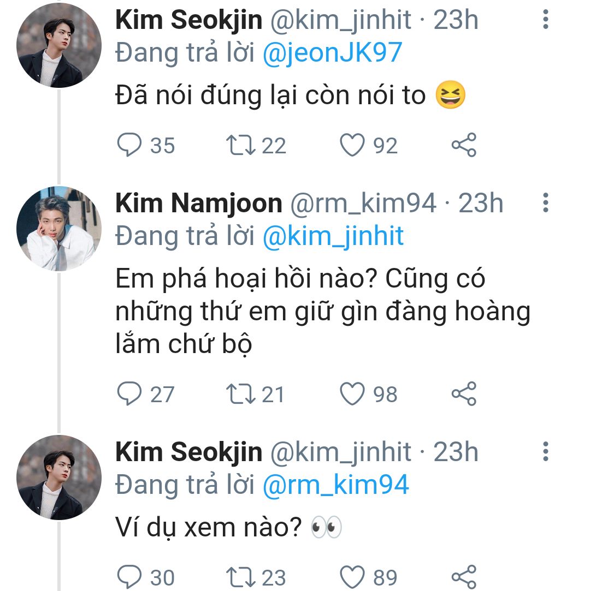Like the tweet with 89 likes
This screenshot has height=591, width=590.
(x=352, y=577)
